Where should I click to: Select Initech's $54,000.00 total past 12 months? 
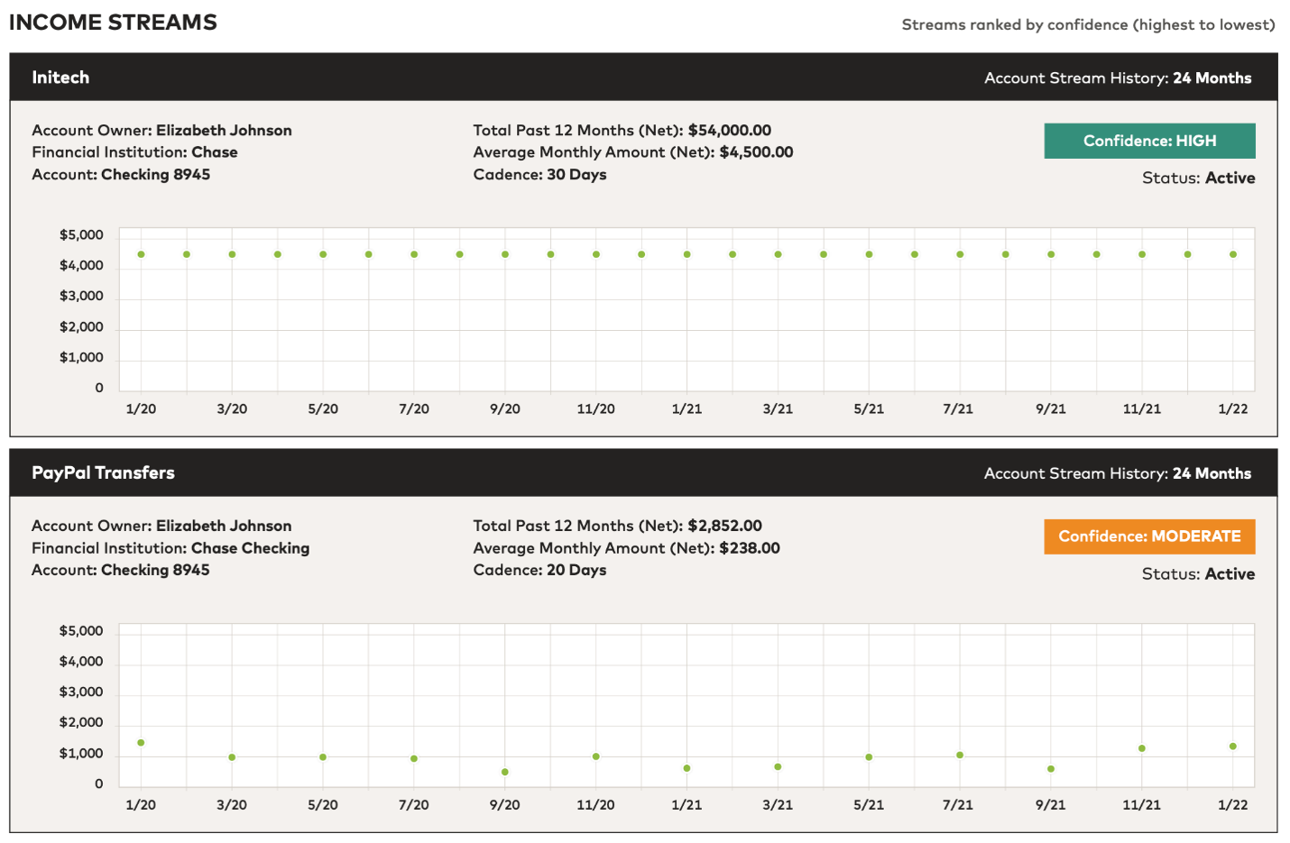pos(729,131)
